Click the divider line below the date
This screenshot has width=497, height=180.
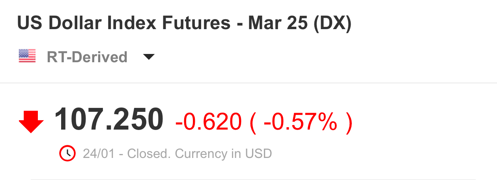[x=252, y=179]
